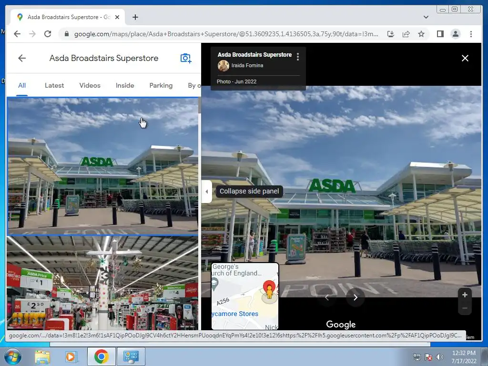Image resolution: width=488 pixels, height=366 pixels.
Task: Open Chrome three-dot menu
Action: click(x=471, y=34)
